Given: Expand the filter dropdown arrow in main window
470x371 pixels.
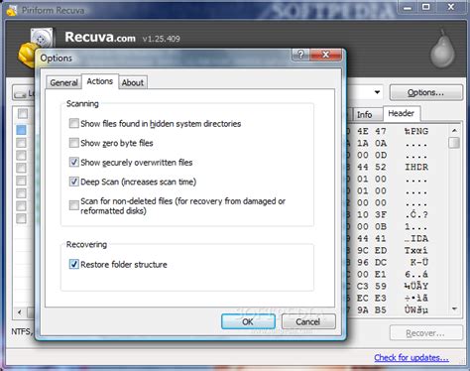Looking at the screenshot, I should coord(377,92).
